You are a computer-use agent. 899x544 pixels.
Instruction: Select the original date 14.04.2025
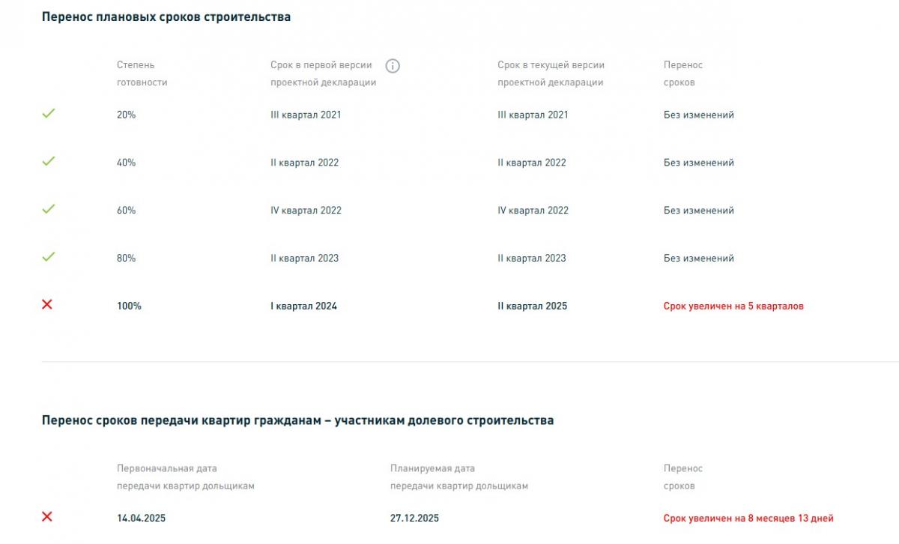pyautogui.click(x=141, y=518)
